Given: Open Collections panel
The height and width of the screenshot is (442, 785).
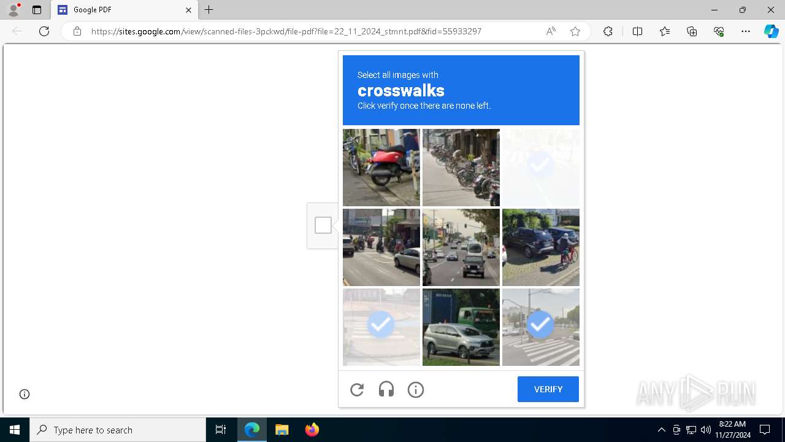Looking at the screenshot, I should [692, 31].
